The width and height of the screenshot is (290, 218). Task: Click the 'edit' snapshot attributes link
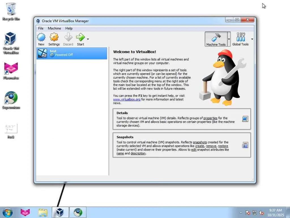(194, 150)
